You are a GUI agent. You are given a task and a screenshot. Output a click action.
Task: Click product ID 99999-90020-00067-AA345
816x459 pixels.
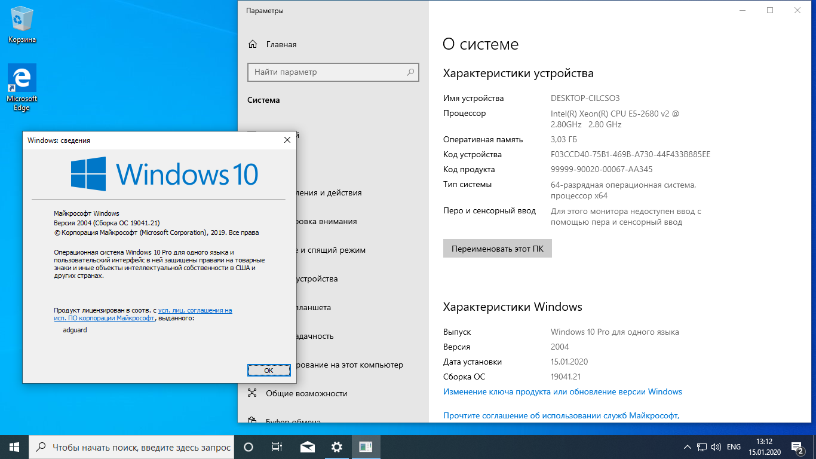tap(602, 169)
